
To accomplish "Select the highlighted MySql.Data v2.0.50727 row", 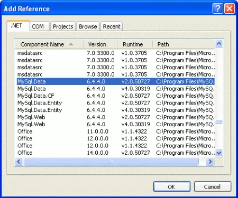I will point(116,81).
